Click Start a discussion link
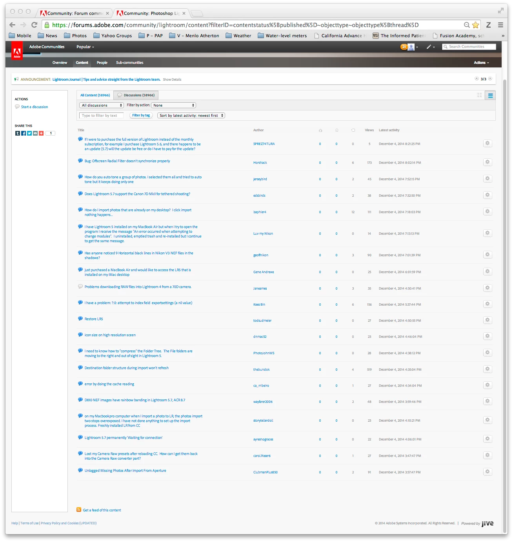Image resolution: width=513 pixels, height=542 pixels. click(35, 107)
